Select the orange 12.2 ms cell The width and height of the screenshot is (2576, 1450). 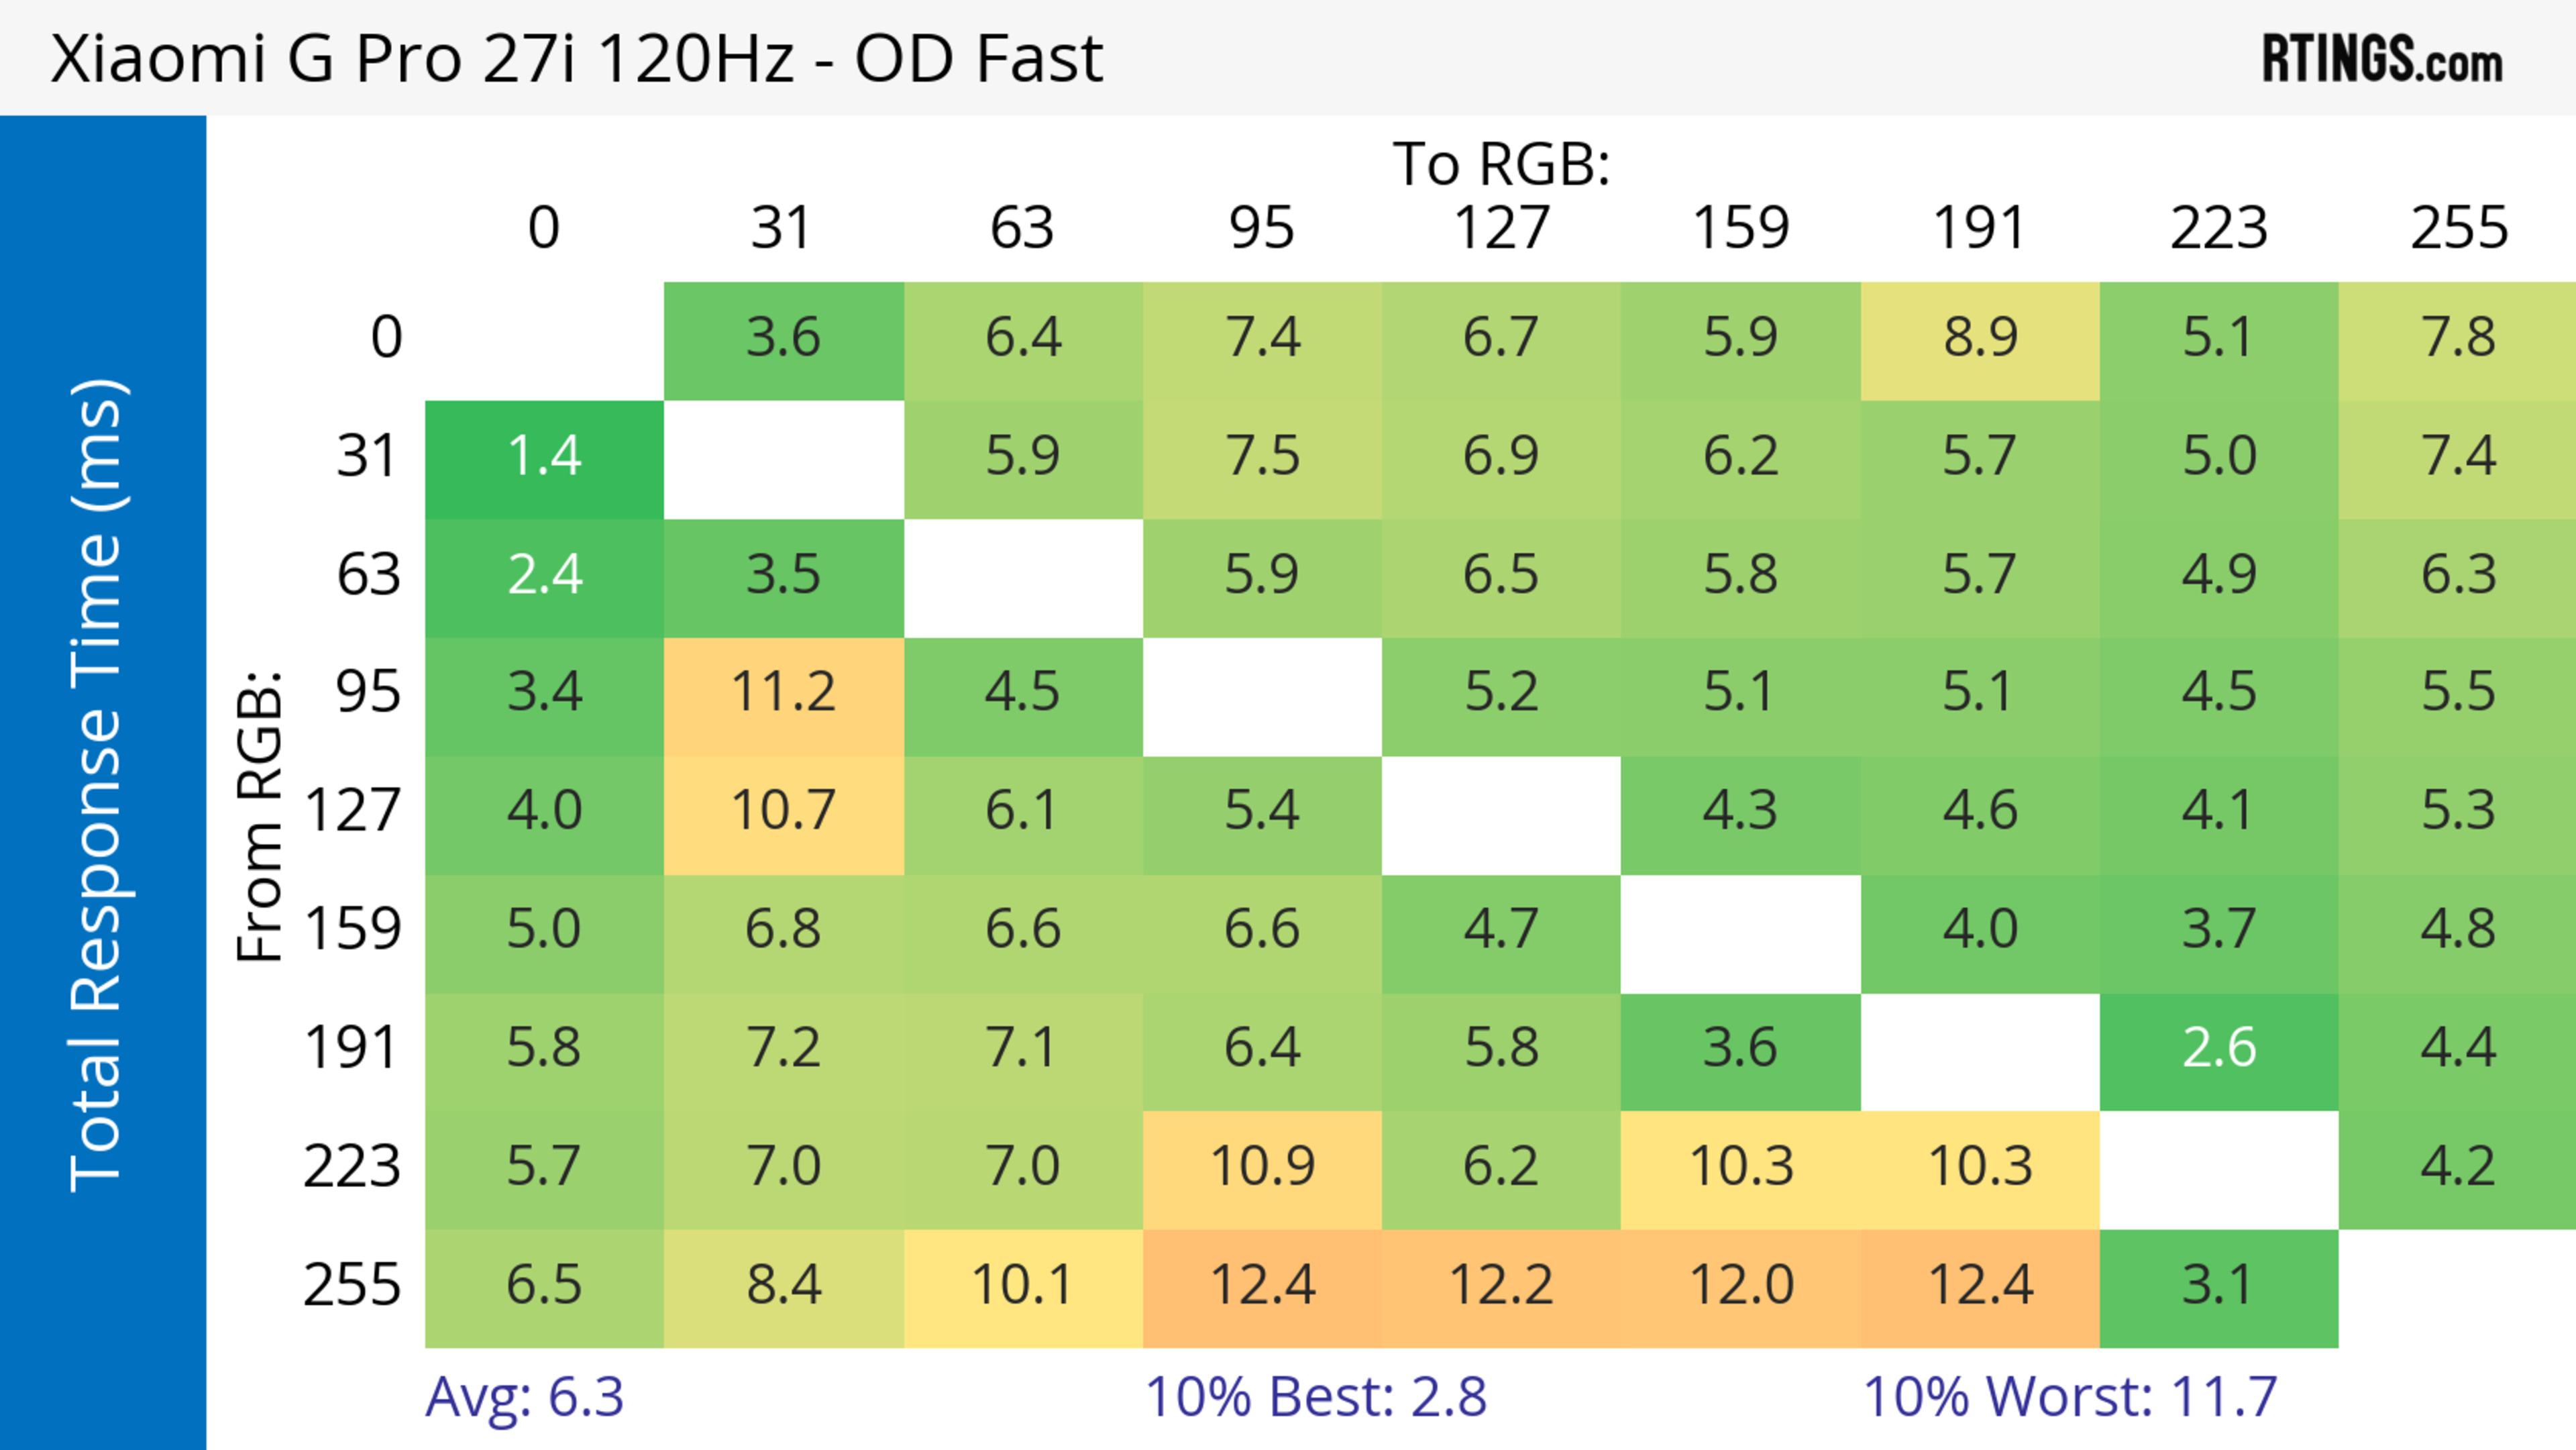[x=1501, y=1285]
